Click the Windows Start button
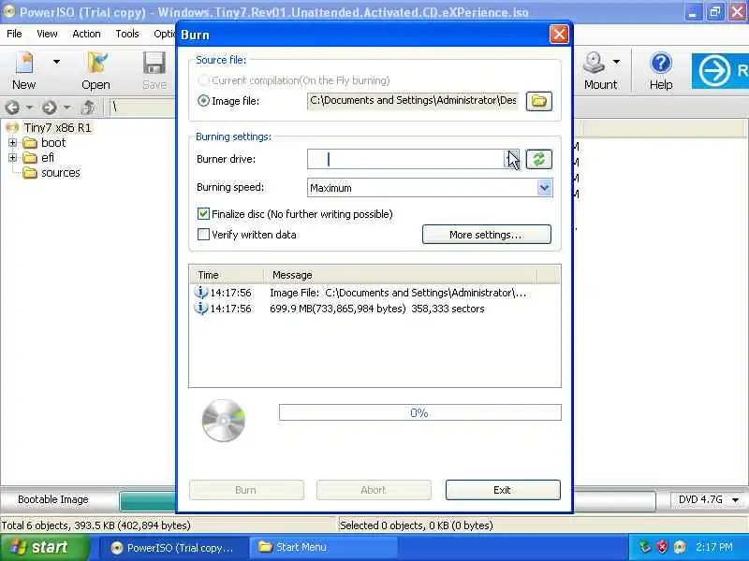The height and width of the screenshot is (561, 749). tap(45, 547)
